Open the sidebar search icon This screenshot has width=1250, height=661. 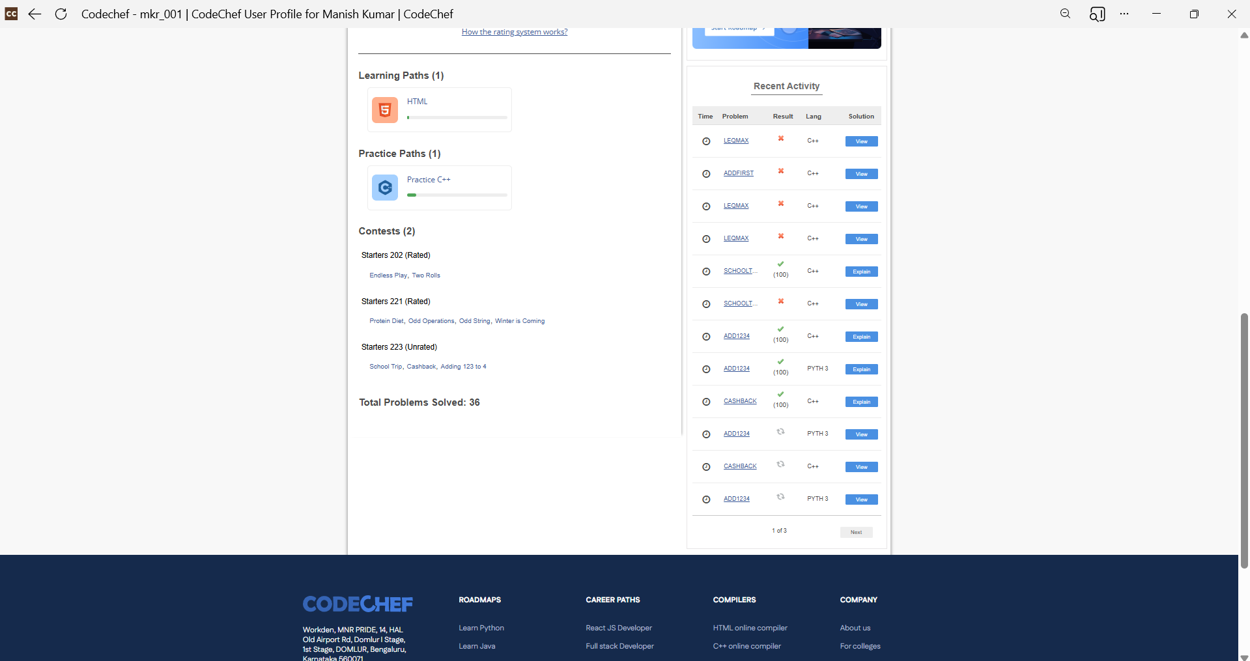click(x=1097, y=14)
